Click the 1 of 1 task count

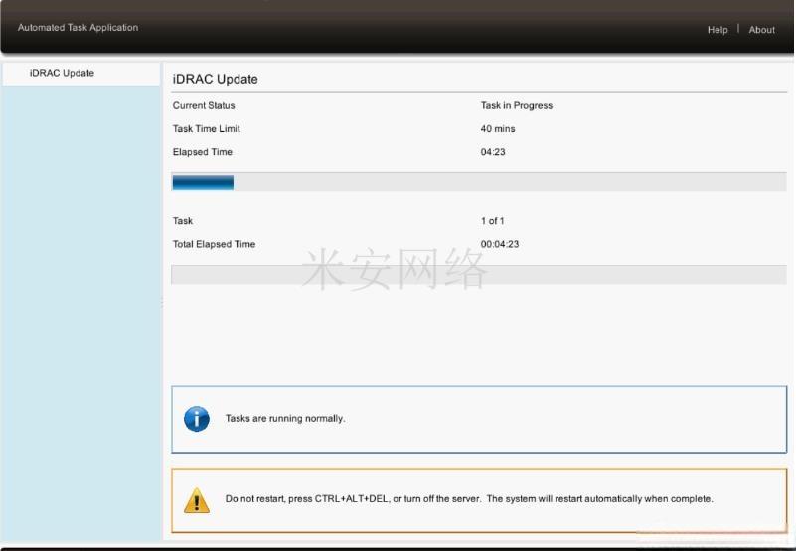(492, 221)
